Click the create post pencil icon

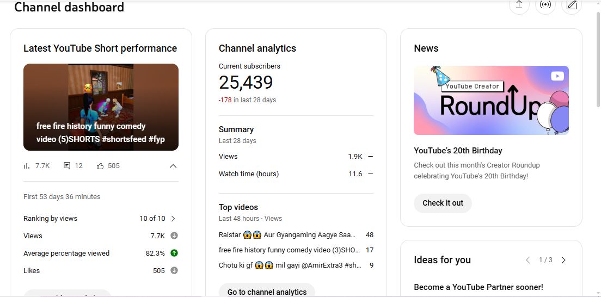572,4
